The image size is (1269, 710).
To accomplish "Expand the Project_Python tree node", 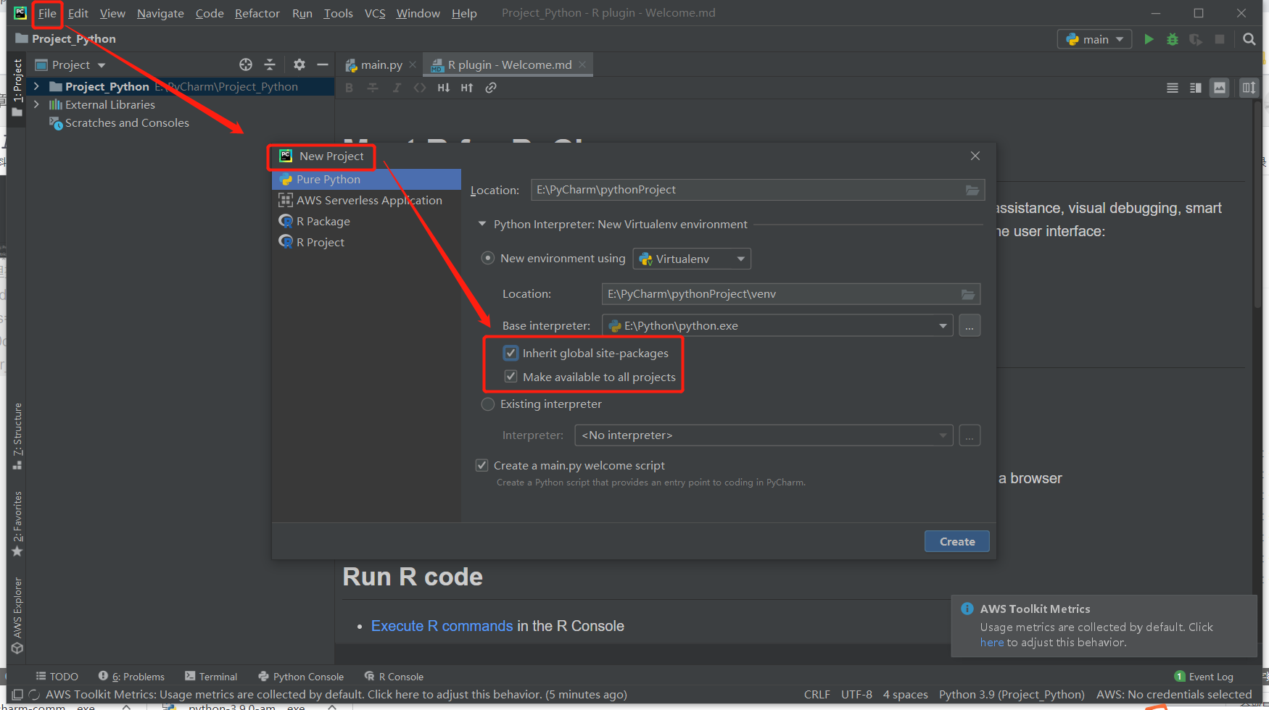I will click(36, 86).
